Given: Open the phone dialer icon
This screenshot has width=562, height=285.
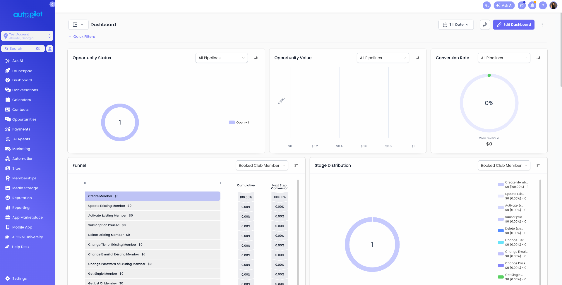Looking at the screenshot, I should (486, 5).
